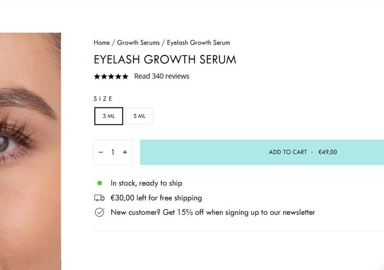Select the 3 ML size option
The width and height of the screenshot is (384, 270).
point(108,116)
